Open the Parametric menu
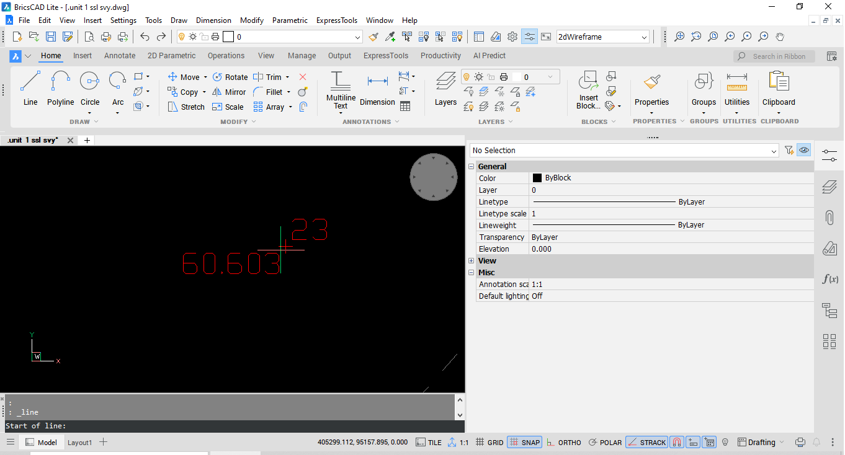 (x=290, y=20)
